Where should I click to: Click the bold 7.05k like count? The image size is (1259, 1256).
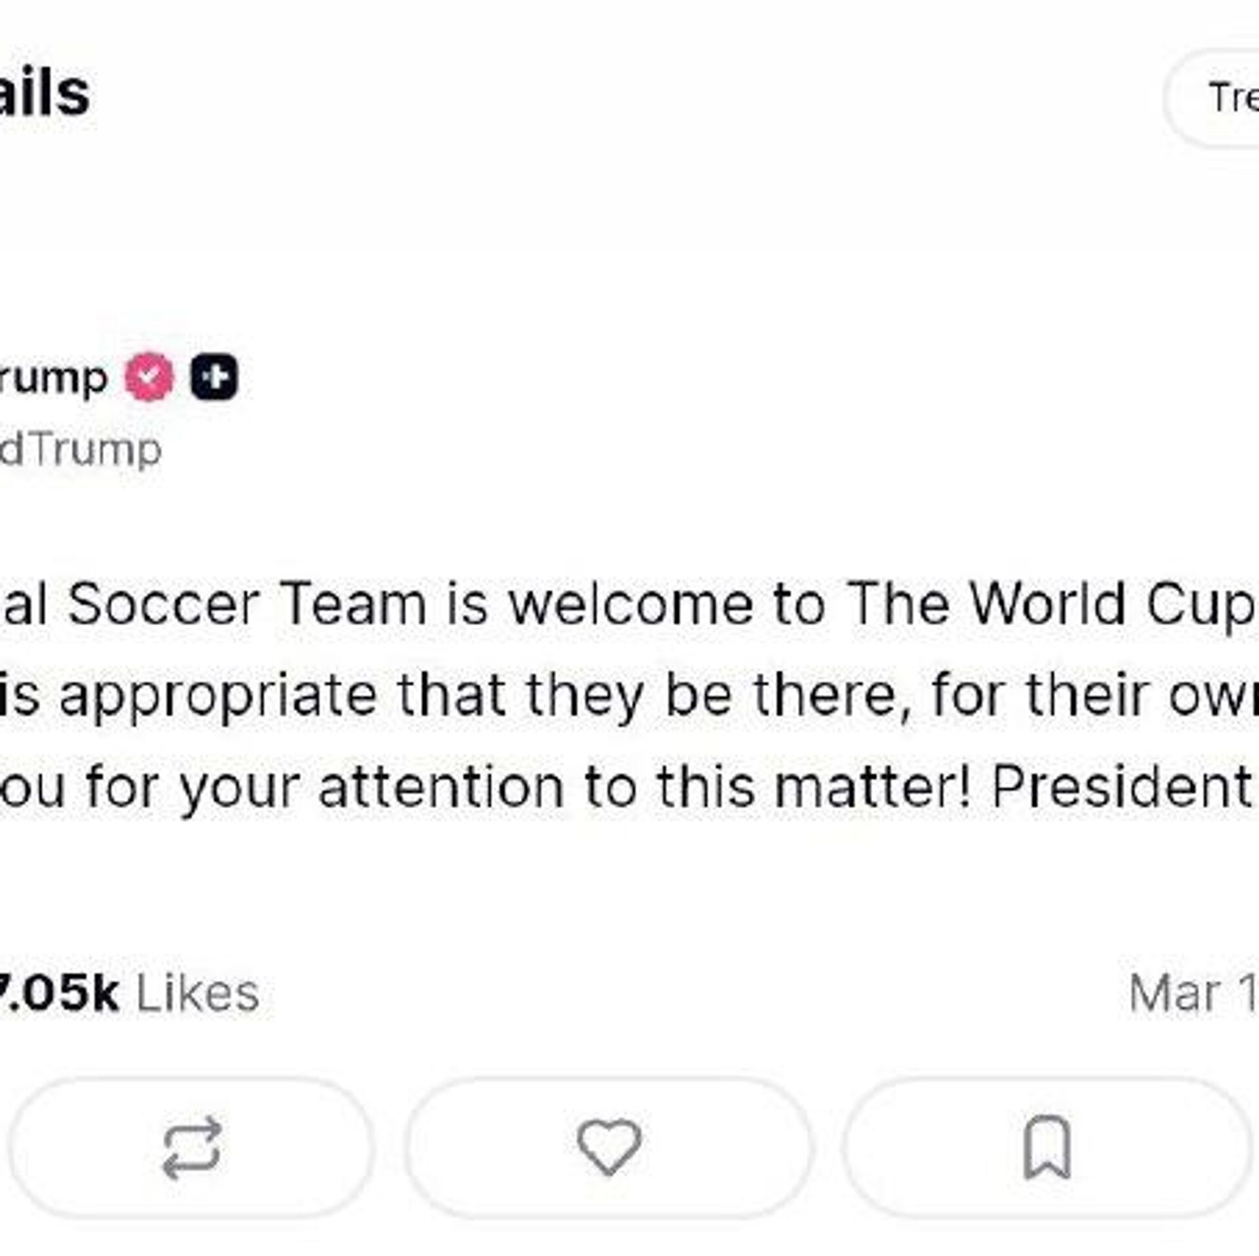59,993
